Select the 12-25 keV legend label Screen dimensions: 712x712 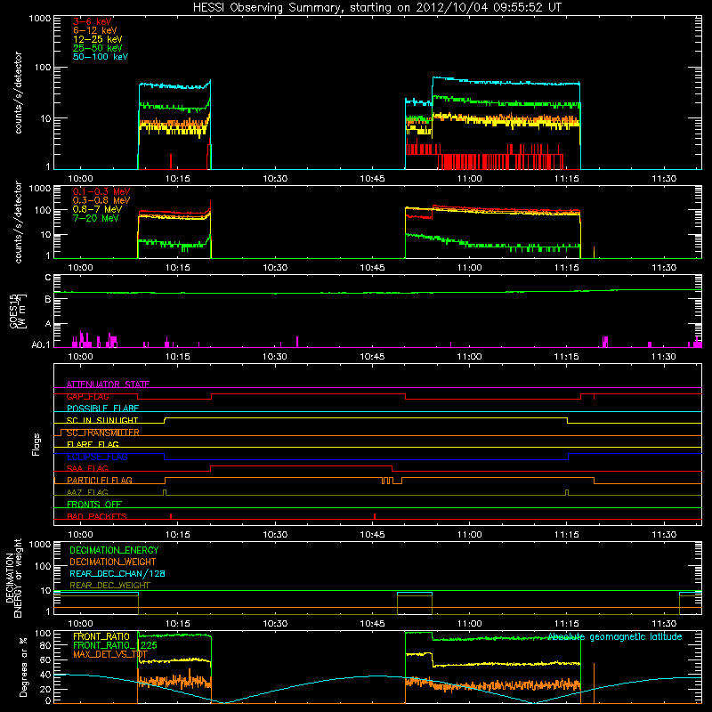[x=98, y=39]
